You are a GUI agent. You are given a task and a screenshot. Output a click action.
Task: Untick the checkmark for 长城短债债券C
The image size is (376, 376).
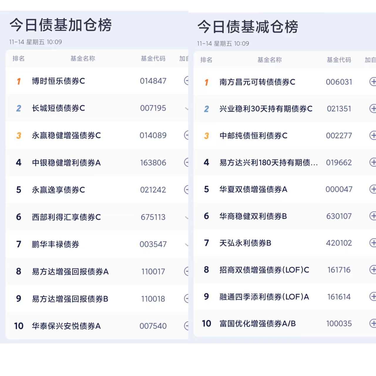(187, 108)
